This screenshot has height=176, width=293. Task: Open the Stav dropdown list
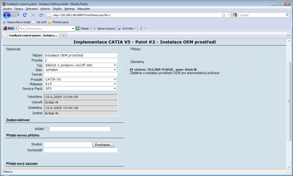coord(80,70)
